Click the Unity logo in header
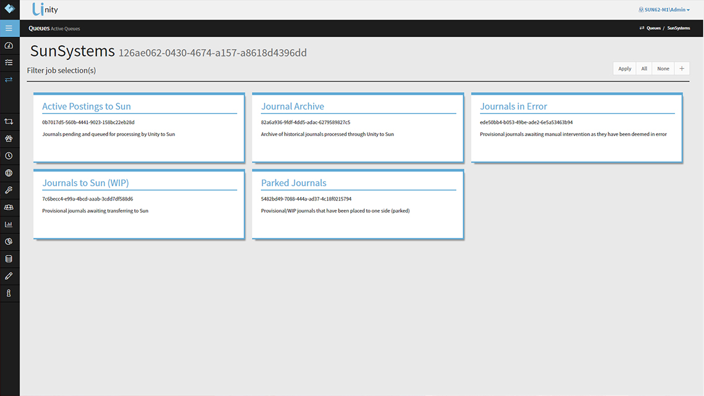704x396 pixels. 45,9
